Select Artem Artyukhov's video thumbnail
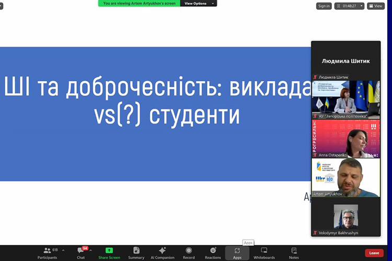The height and width of the screenshot is (261, 392). pyautogui.click(x=345, y=178)
